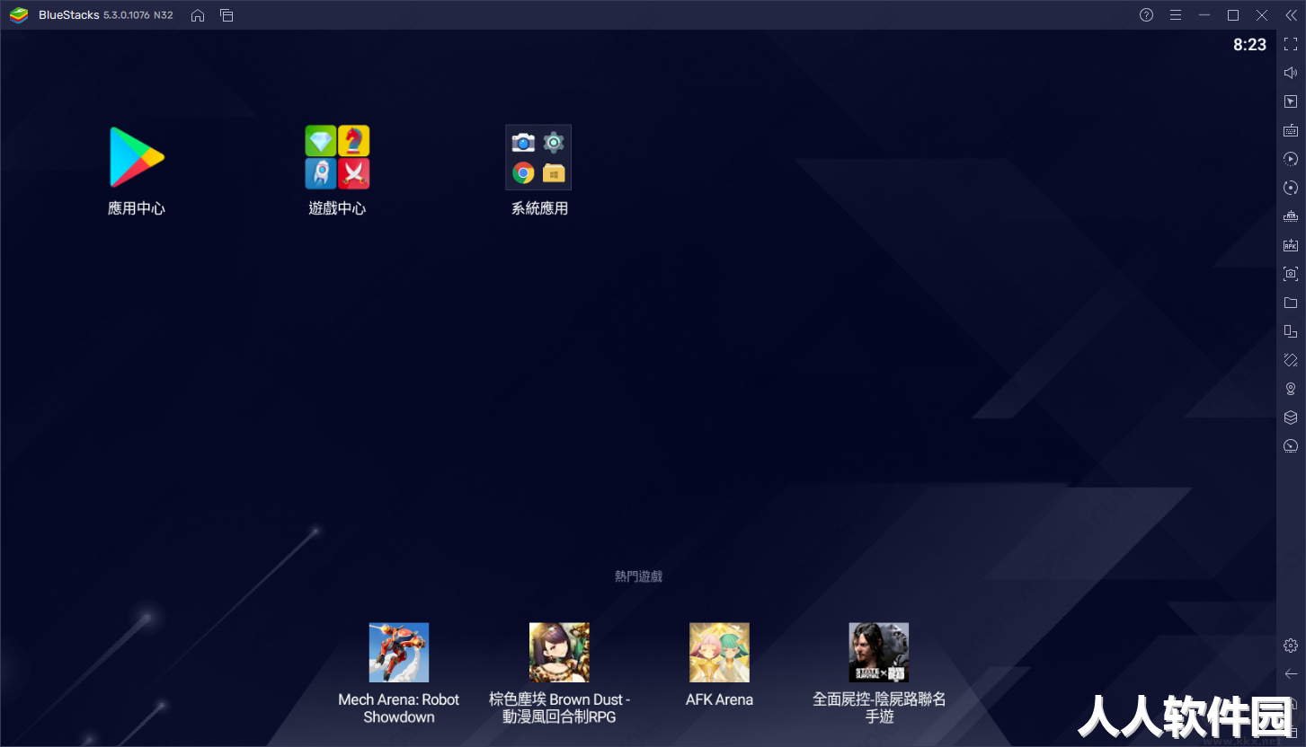Click the memory trim icon in sidebar
This screenshot has height=747, width=1306.
(x=1291, y=216)
